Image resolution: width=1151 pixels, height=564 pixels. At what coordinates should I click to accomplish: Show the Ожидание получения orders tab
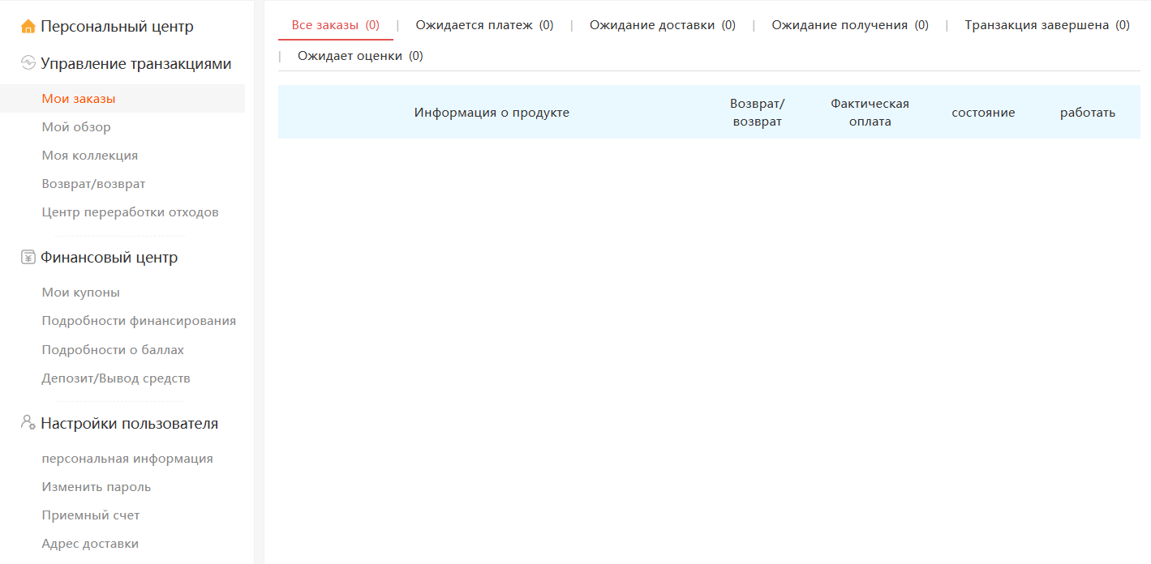click(x=849, y=25)
